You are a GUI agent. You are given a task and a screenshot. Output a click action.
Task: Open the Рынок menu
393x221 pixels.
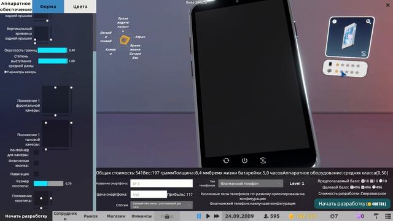(x=91, y=216)
